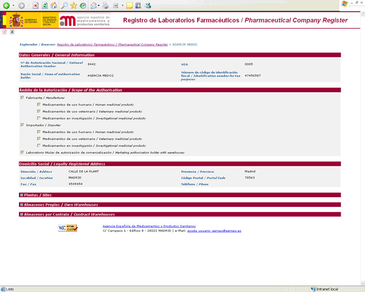The height and width of the screenshot is (292, 365).
Task: Click the vertical scrollbar up arrow
Action: coord(363,14)
